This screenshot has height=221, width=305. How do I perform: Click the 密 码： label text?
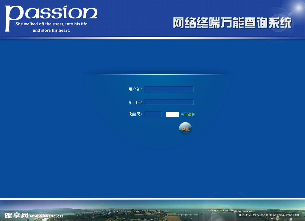[x=136, y=102]
